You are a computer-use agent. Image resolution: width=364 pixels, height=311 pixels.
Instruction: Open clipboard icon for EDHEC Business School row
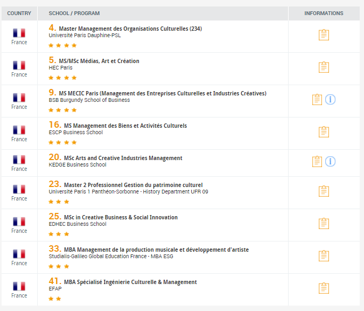click(x=324, y=223)
